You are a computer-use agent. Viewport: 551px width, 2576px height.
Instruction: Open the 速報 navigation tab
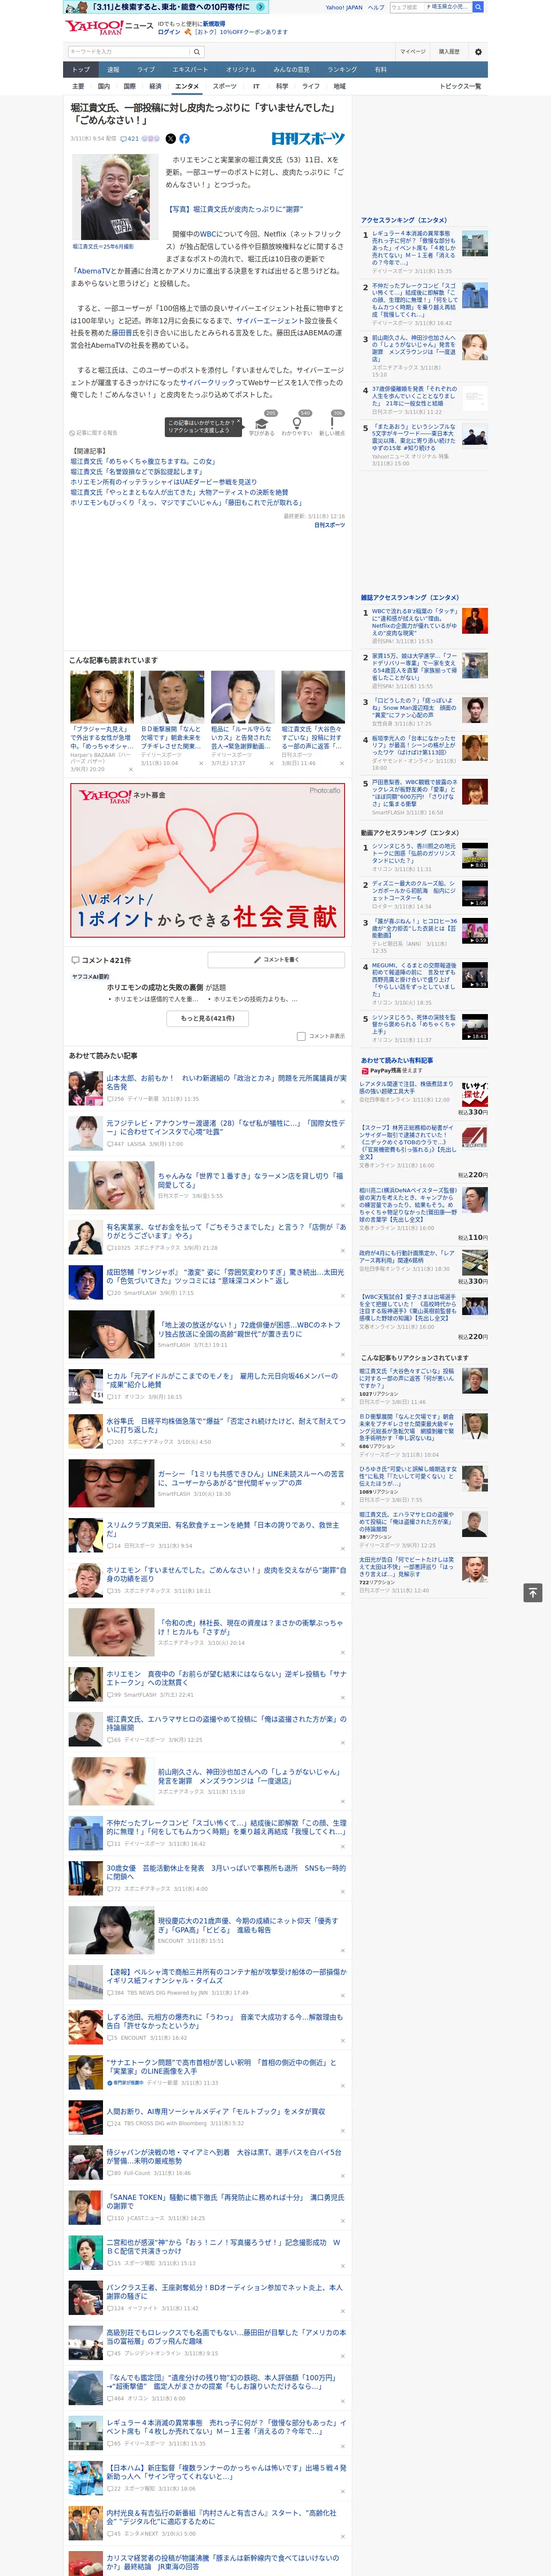coord(113,70)
